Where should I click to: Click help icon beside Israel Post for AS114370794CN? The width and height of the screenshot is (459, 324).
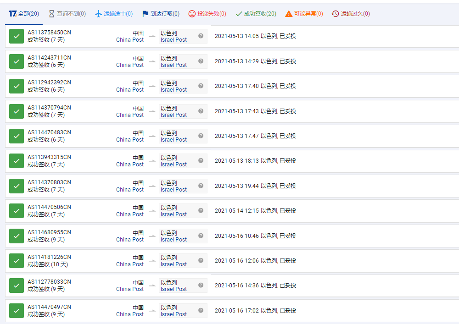point(201,111)
